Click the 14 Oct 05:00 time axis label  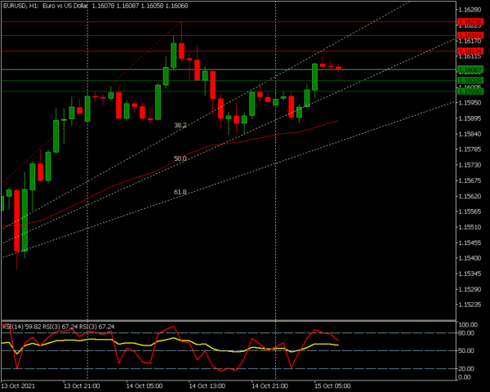(x=145, y=386)
